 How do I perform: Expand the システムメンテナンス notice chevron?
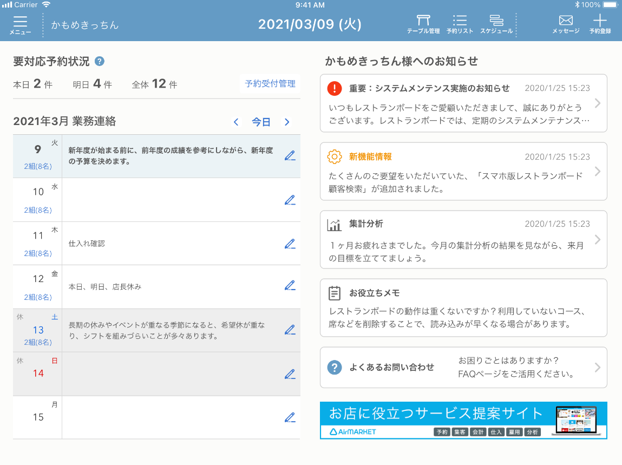[x=598, y=103]
